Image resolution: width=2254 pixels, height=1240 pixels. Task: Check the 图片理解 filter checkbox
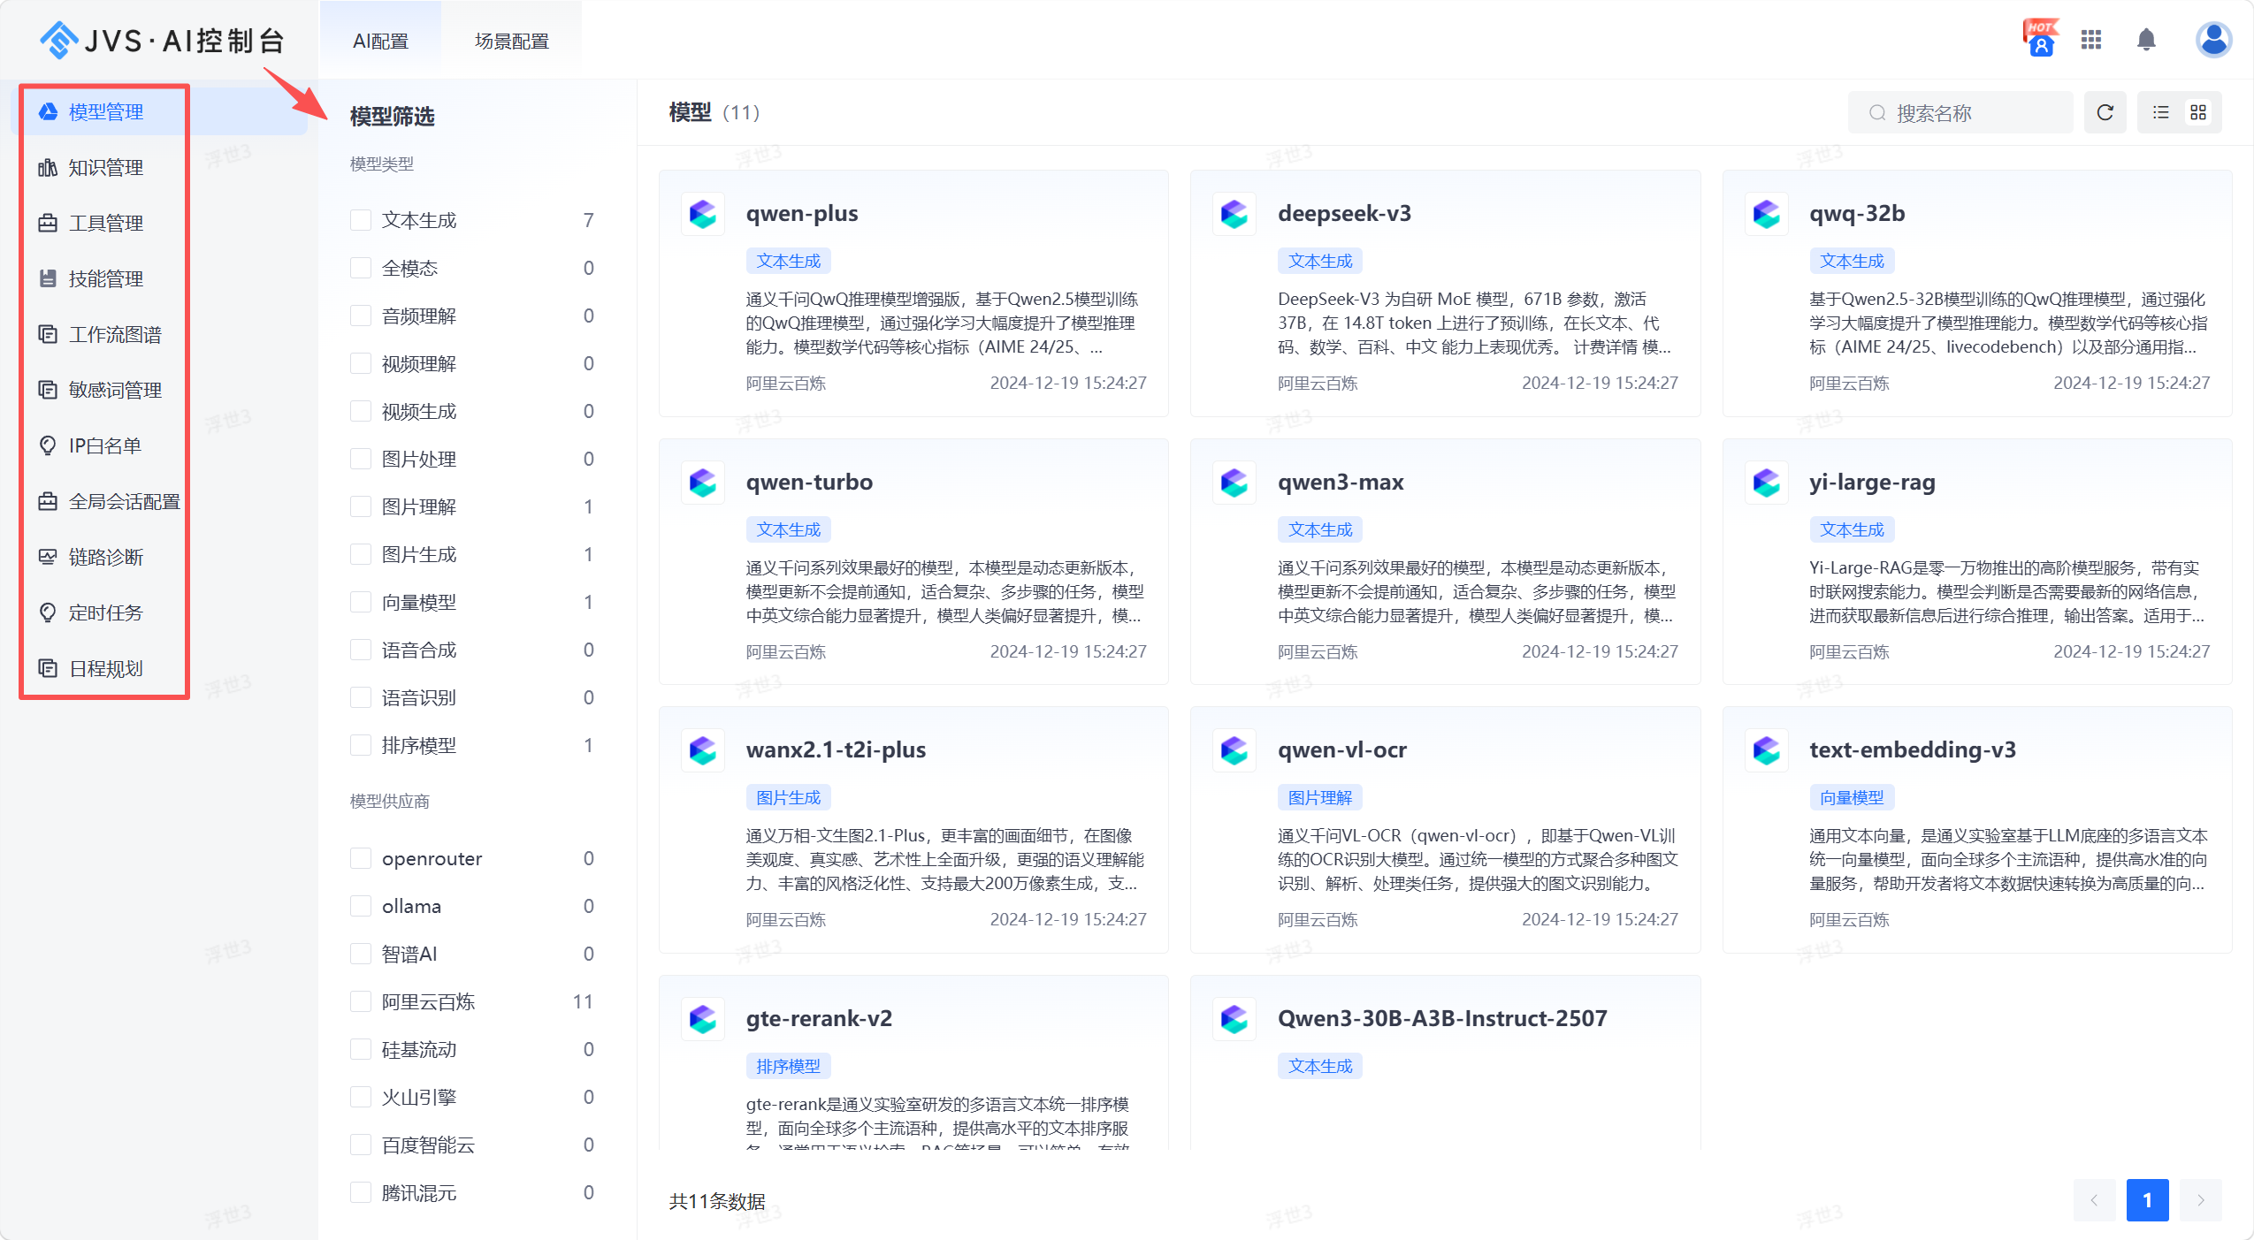361,506
